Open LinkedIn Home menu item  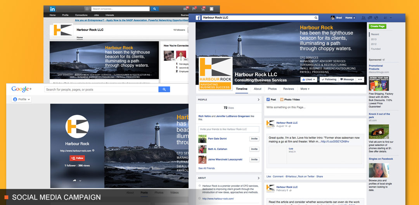pos(53,15)
